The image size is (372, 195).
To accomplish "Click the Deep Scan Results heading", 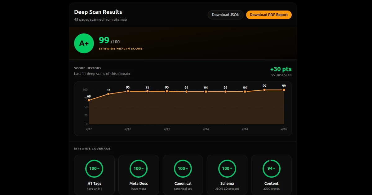I will [x=98, y=12].
